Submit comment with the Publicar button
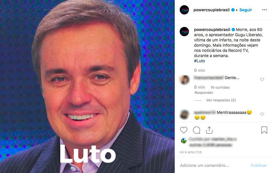The width and height of the screenshot is (272, 173). click(259, 165)
